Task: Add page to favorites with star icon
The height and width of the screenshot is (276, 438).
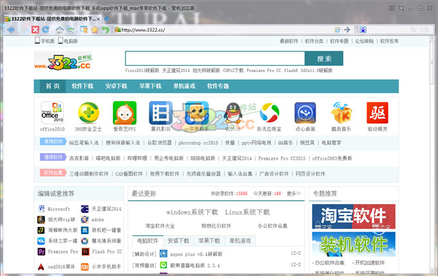Action: [x=95, y=30]
